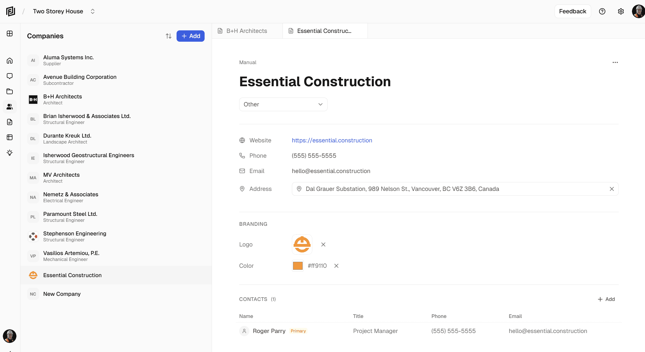Clear the brand color with the X

(x=336, y=266)
